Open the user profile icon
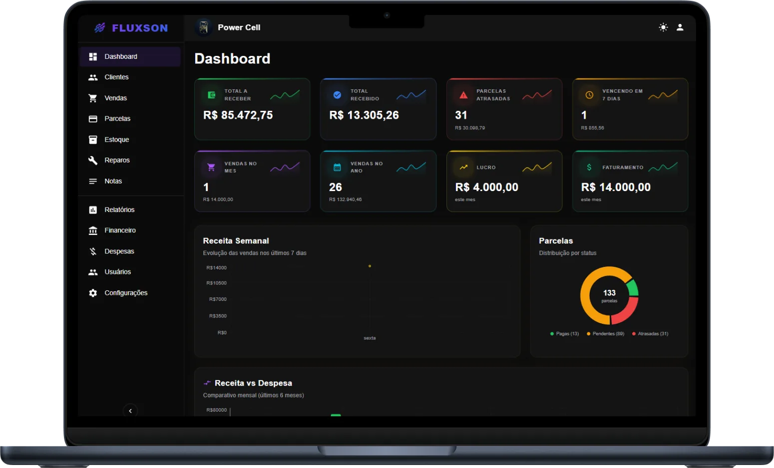 tap(680, 27)
